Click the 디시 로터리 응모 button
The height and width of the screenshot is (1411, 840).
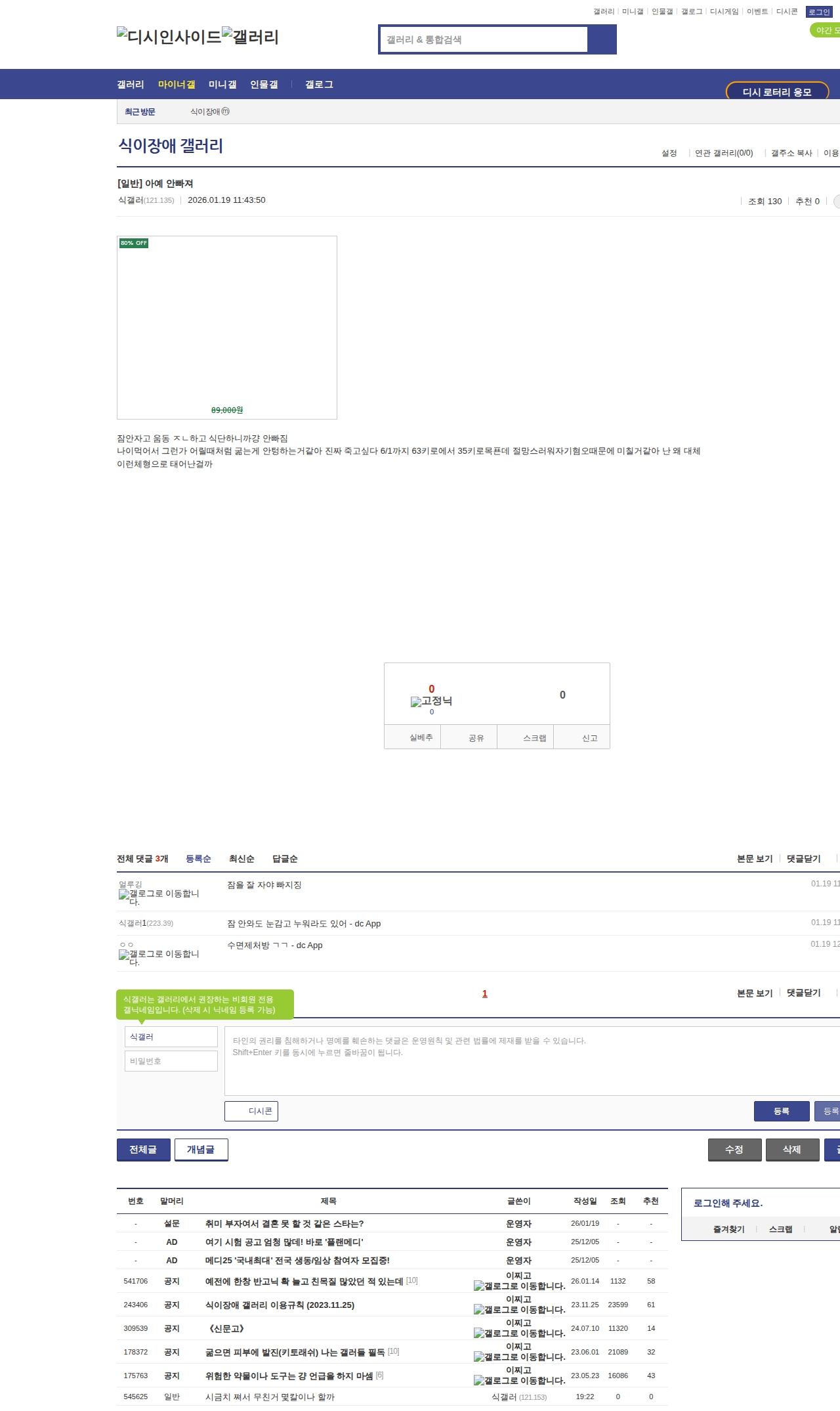(777, 92)
